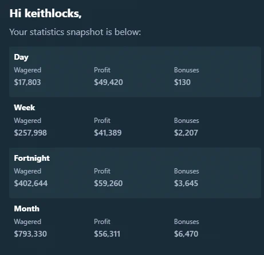This screenshot has height=255, width=264.
Task: Click the Fortnight profit value $59,260
Action: click(x=108, y=183)
